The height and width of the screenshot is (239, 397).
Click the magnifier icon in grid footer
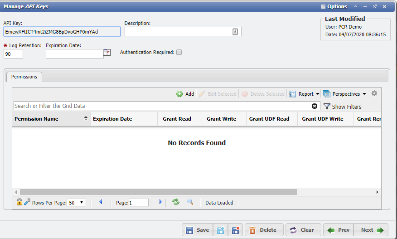pos(190,202)
